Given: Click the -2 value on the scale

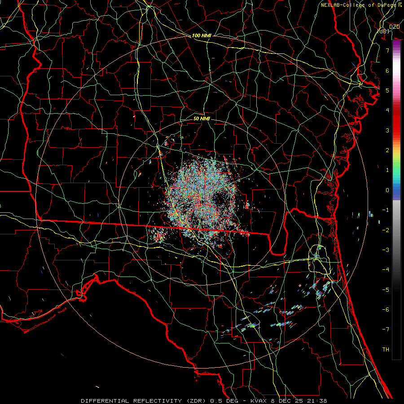Looking at the screenshot, I should [x=386, y=230].
